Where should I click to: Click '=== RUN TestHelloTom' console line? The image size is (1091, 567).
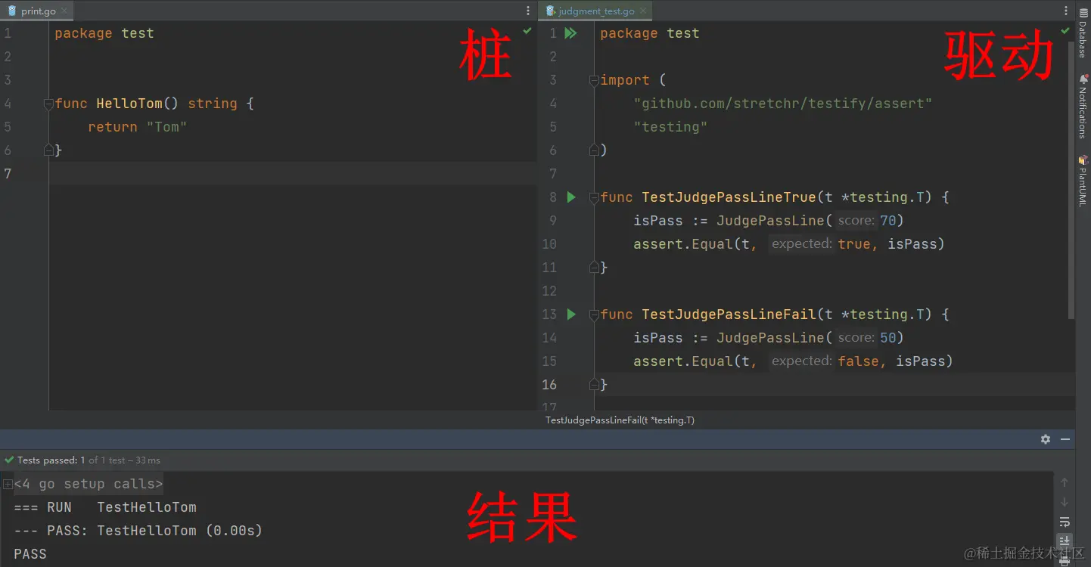105,507
